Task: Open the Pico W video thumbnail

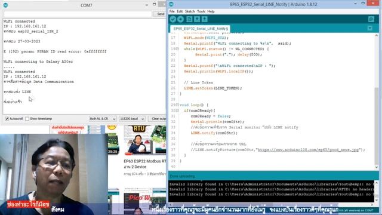Action: pos(145,201)
